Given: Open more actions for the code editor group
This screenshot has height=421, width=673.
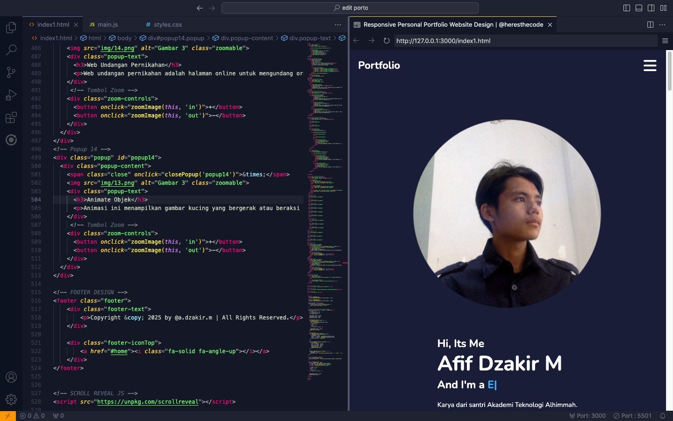Looking at the screenshot, I should [338, 25].
